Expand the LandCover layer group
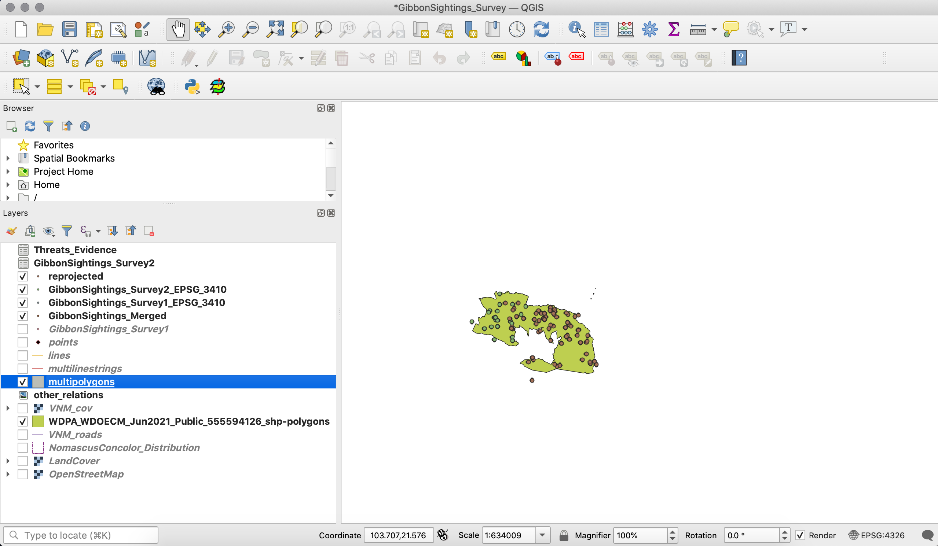Image resolution: width=938 pixels, height=546 pixels. (x=8, y=461)
